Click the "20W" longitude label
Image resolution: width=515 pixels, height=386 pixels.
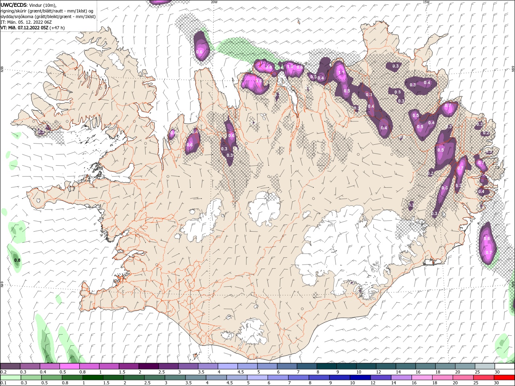(214, 2)
